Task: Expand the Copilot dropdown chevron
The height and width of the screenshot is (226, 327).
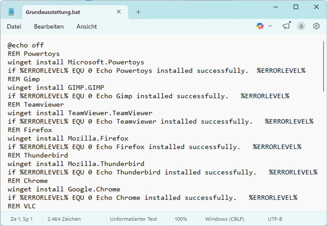Action: click(x=270, y=26)
